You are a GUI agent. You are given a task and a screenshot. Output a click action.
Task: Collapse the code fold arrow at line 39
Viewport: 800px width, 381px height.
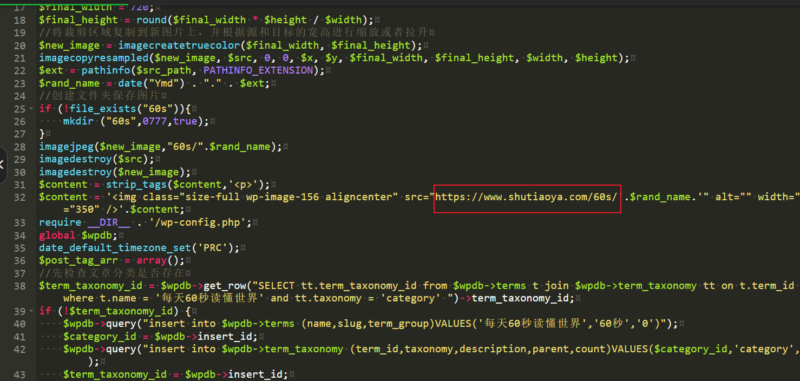point(31,311)
